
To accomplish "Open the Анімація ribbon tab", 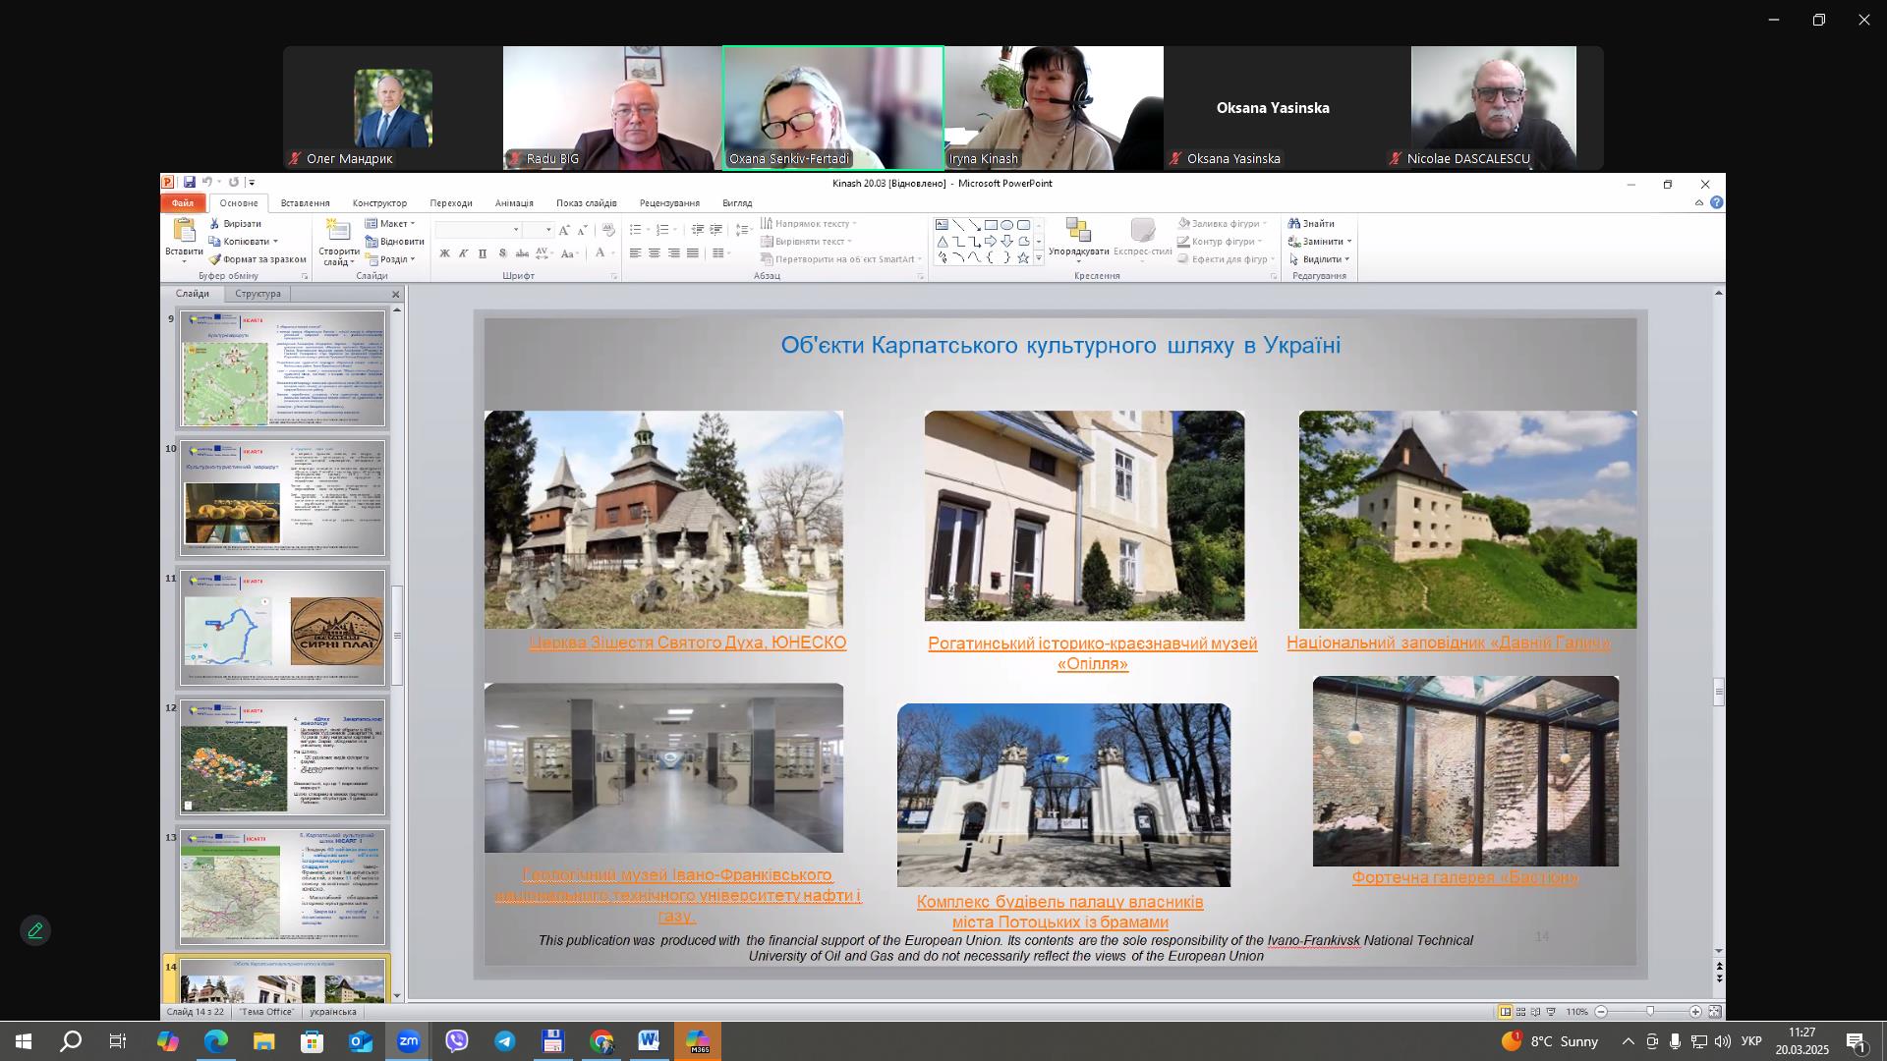I will [x=514, y=203].
